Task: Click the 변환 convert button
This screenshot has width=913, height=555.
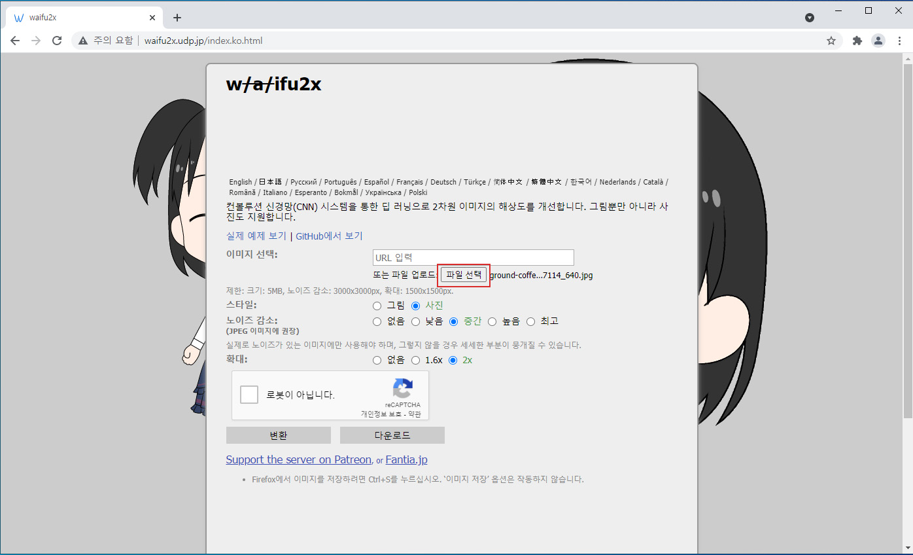Action: coord(279,435)
